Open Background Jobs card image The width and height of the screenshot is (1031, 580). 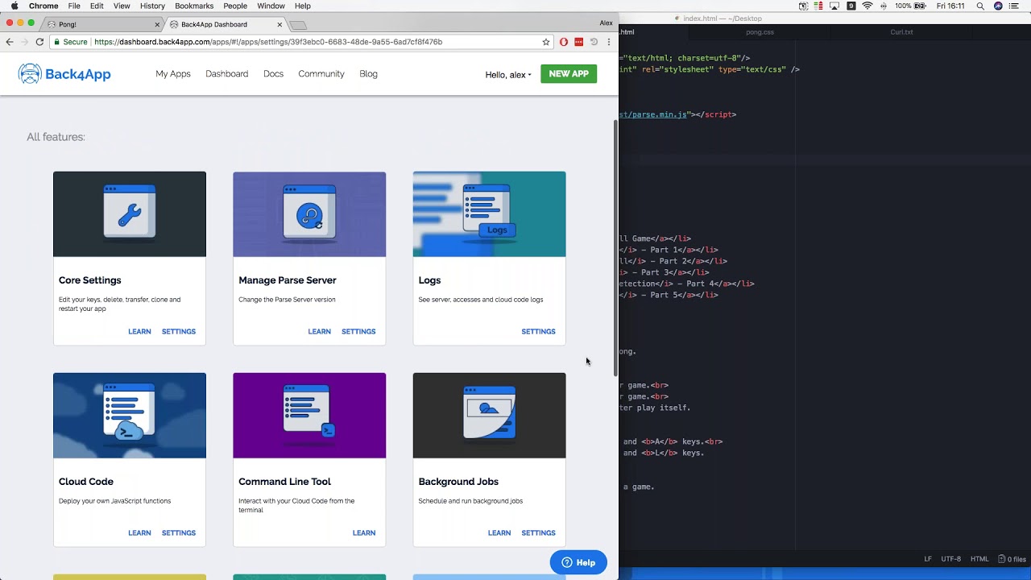tap(489, 416)
